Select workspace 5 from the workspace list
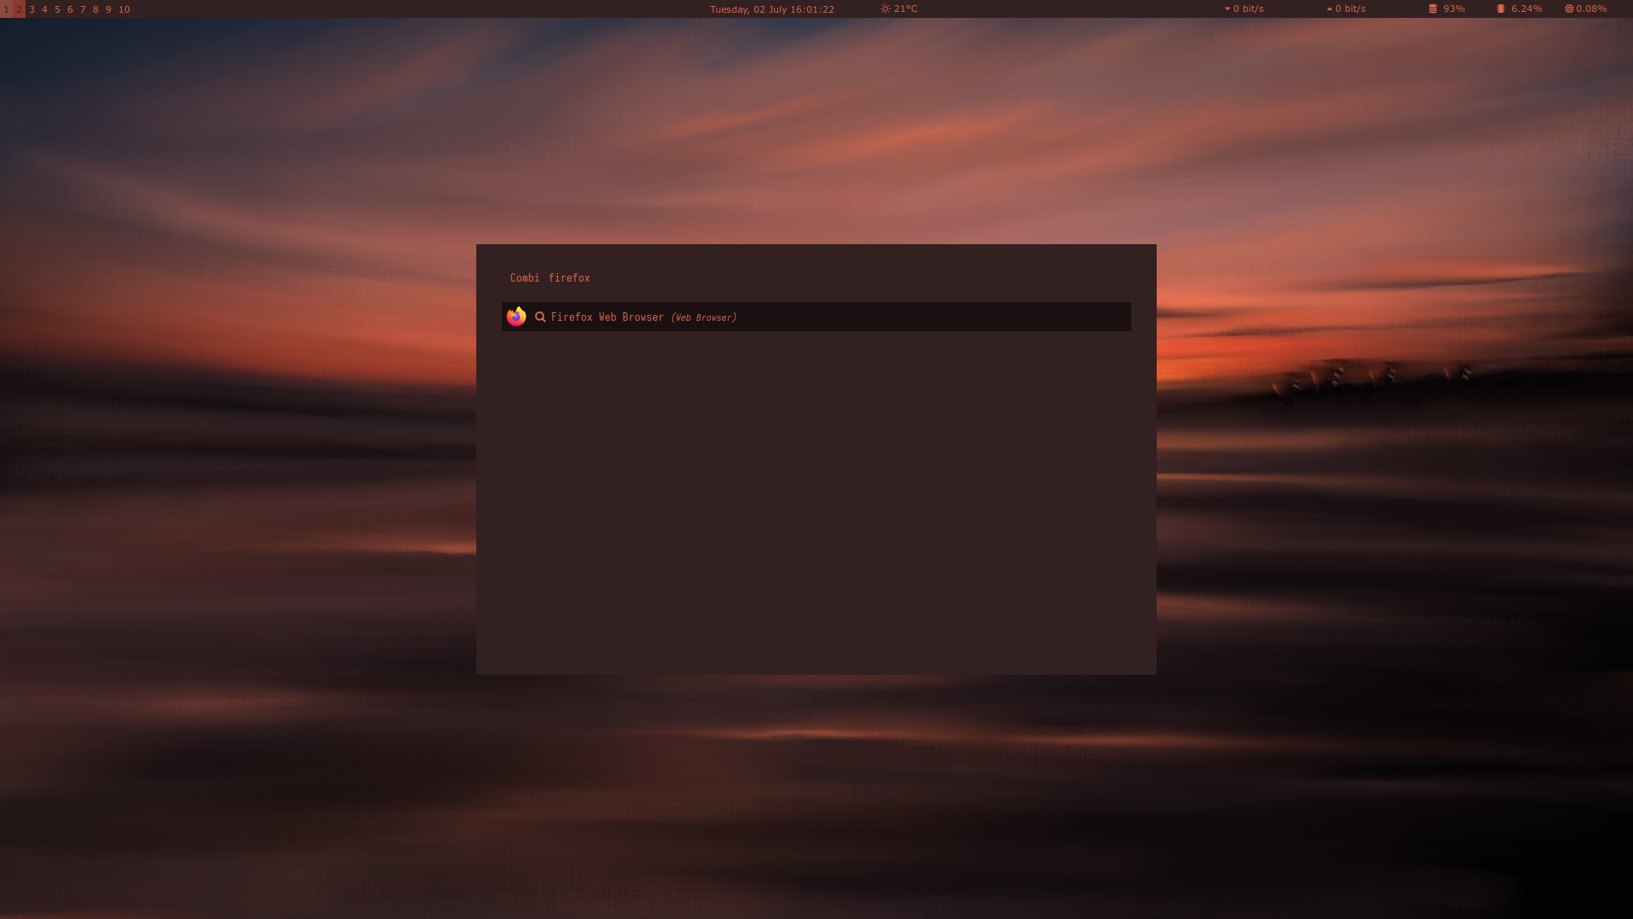 click(x=56, y=9)
